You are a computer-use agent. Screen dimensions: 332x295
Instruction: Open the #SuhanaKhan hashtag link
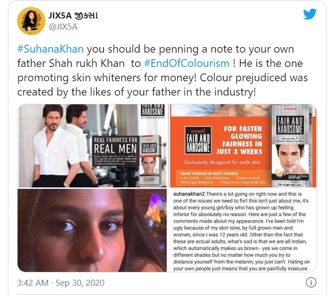coord(50,49)
